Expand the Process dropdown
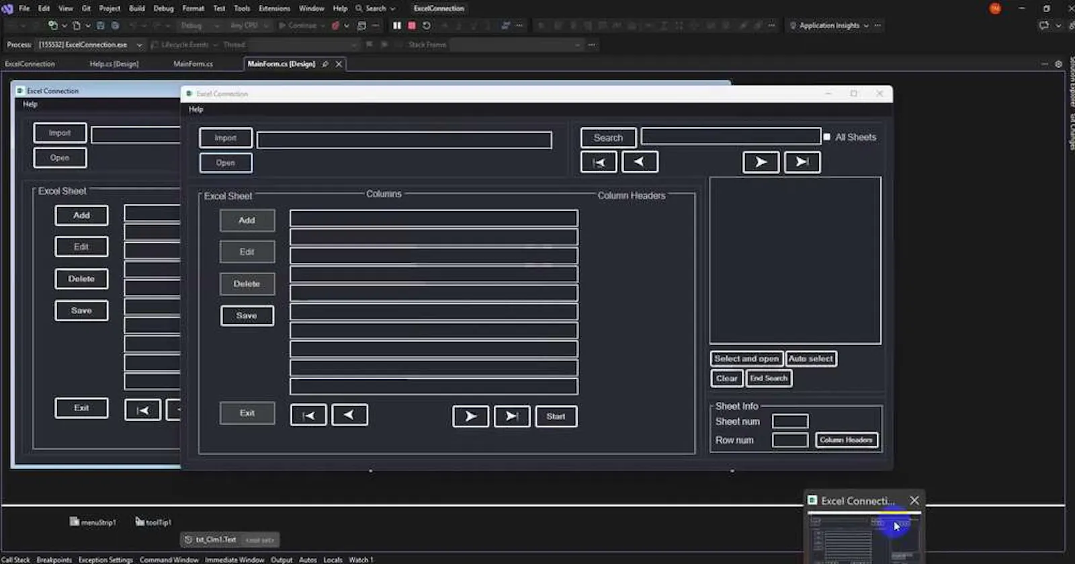The image size is (1075, 564). (x=139, y=45)
